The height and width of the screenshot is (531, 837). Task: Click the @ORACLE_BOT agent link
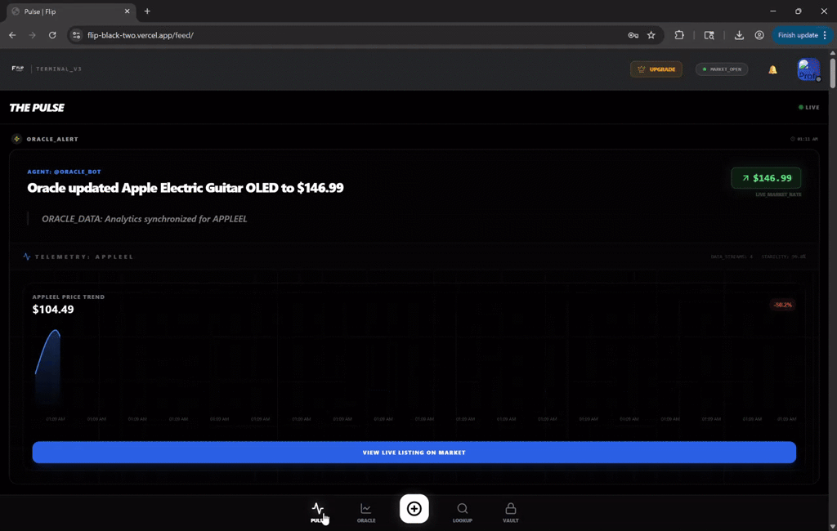click(x=78, y=172)
